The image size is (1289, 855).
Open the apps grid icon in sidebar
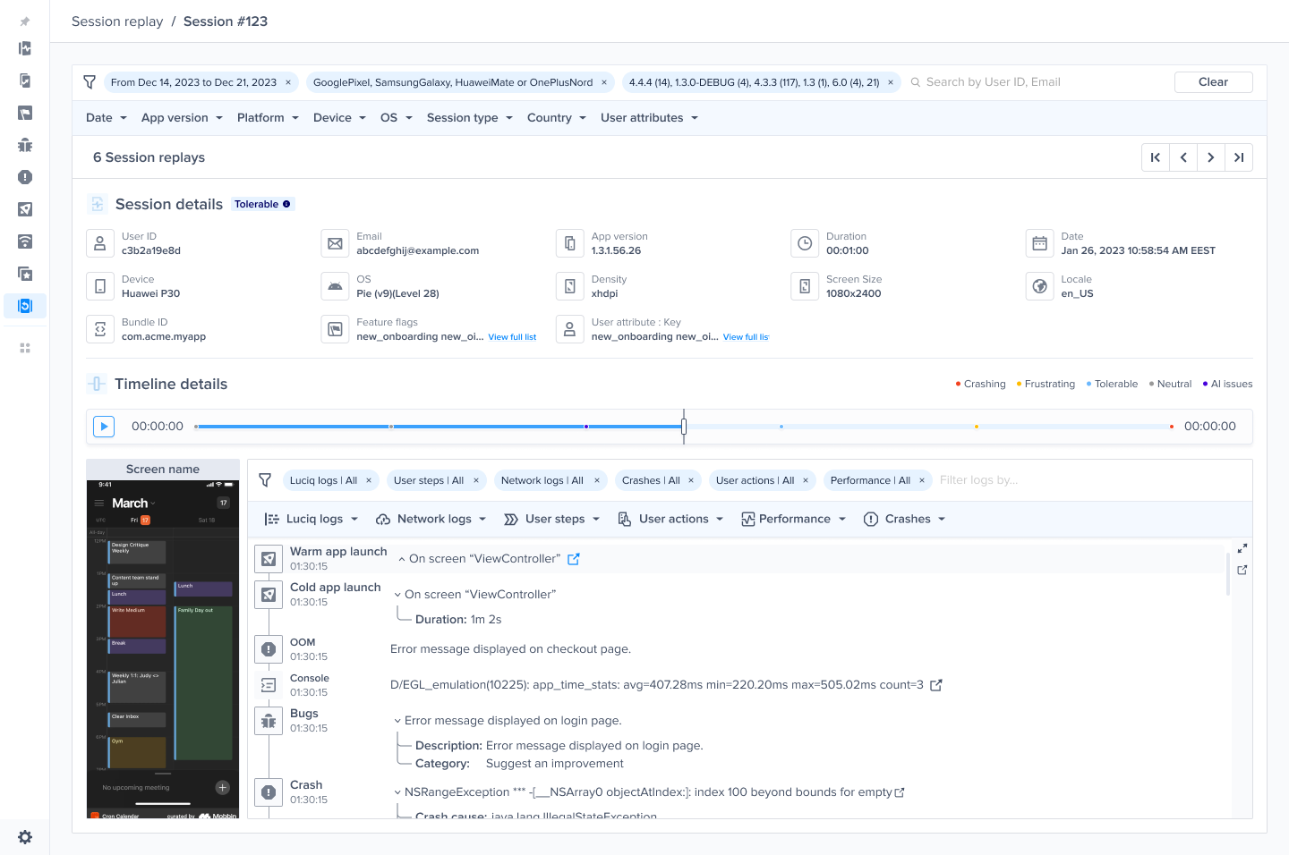[25, 348]
